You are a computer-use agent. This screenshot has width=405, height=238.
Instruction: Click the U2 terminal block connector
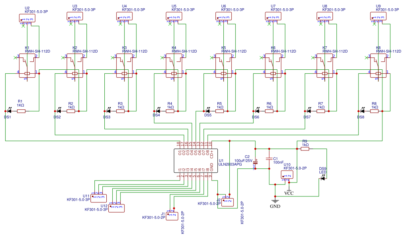point(27,18)
